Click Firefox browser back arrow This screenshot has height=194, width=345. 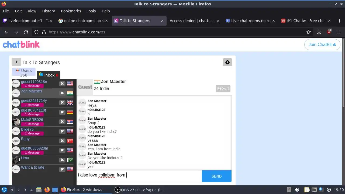coord(6,32)
